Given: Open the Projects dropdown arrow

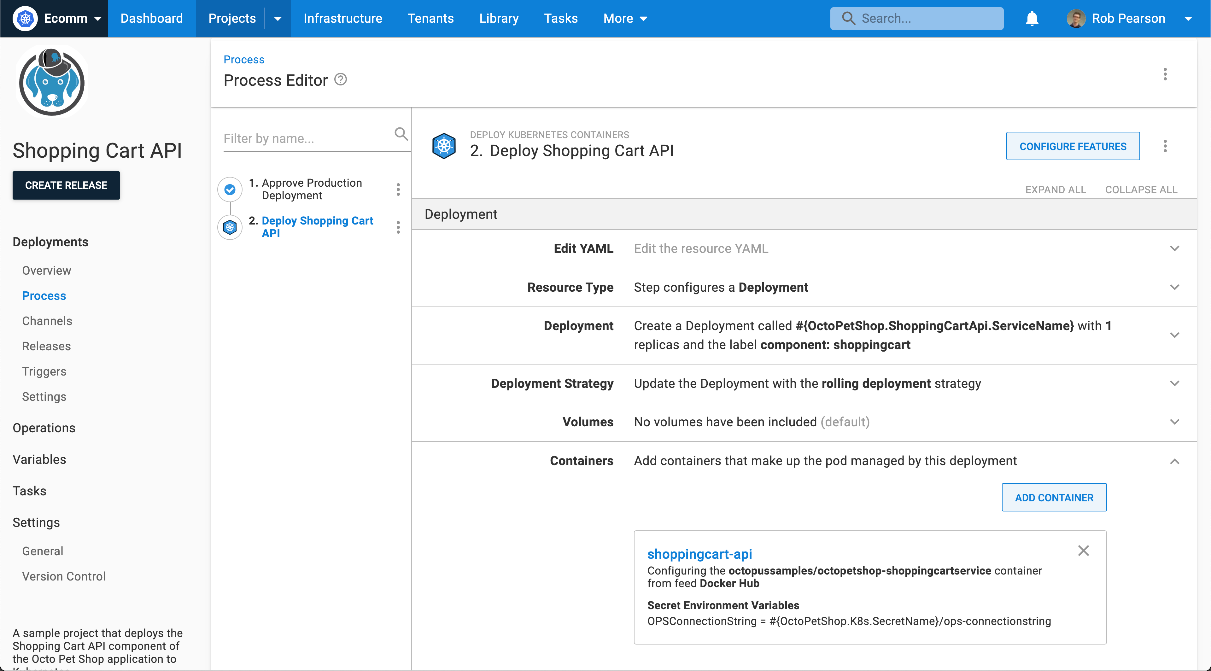Looking at the screenshot, I should [x=278, y=18].
